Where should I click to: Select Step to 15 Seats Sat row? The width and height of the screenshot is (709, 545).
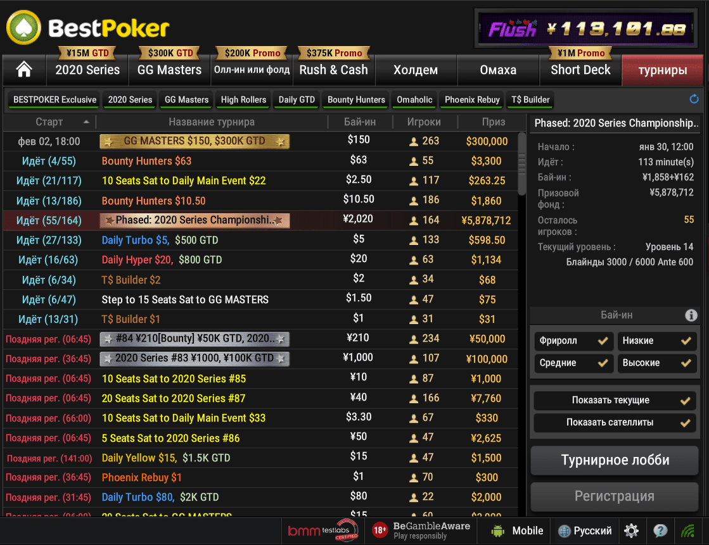pos(260,299)
